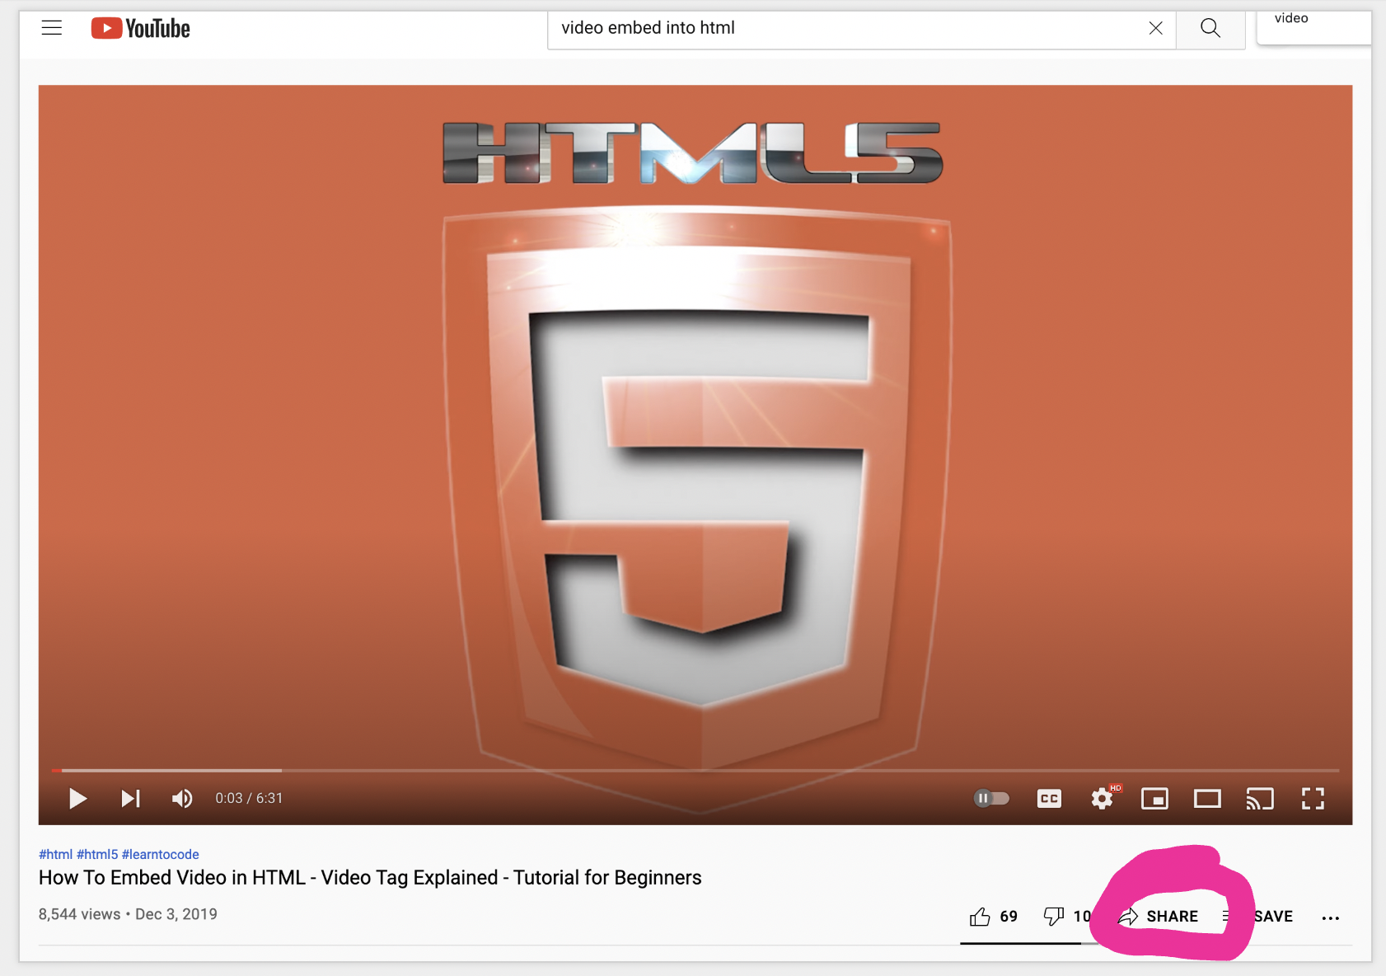Click the video title text

[370, 877]
